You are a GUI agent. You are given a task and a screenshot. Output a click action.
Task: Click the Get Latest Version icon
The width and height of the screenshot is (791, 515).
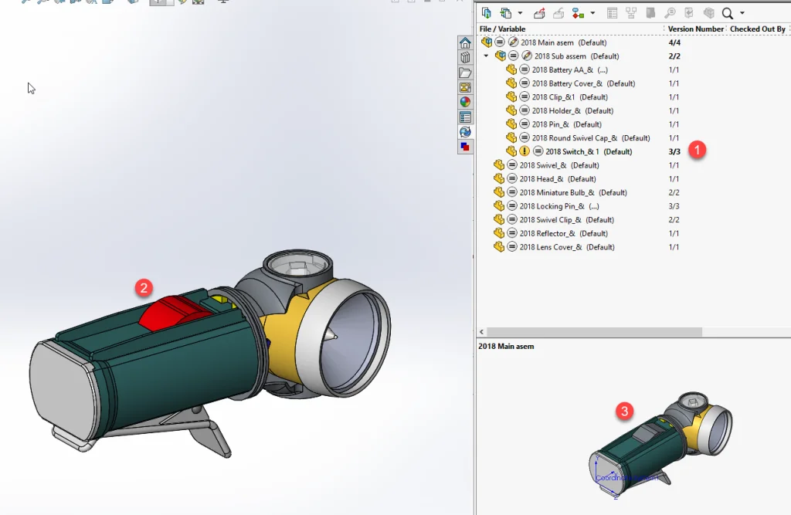[x=487, y=13]
